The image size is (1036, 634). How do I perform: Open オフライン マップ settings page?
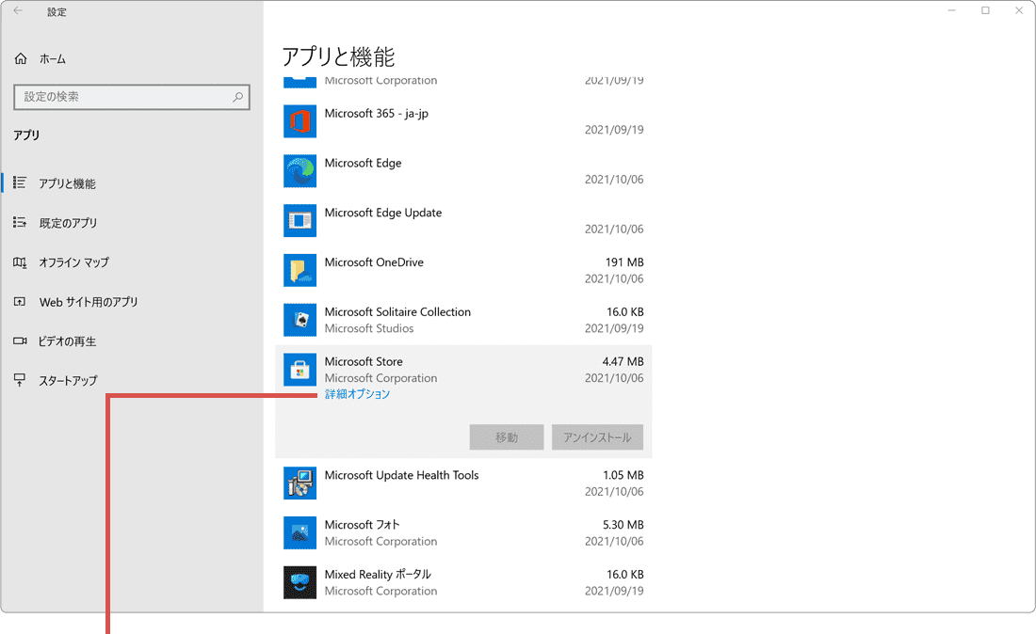[73, 263]
